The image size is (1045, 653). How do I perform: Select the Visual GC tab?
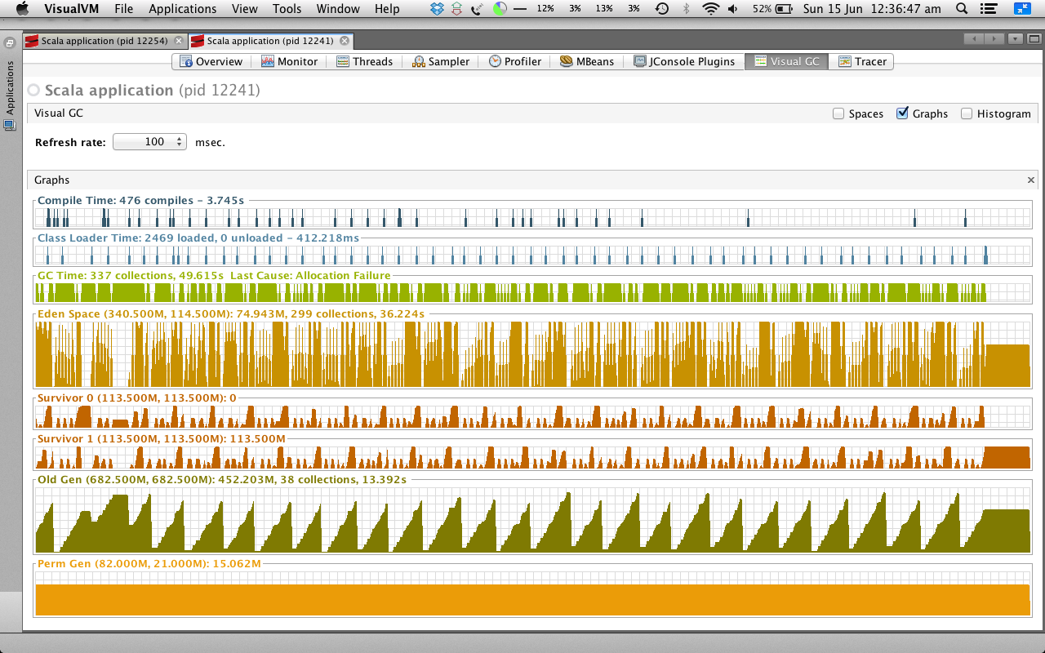786,61
